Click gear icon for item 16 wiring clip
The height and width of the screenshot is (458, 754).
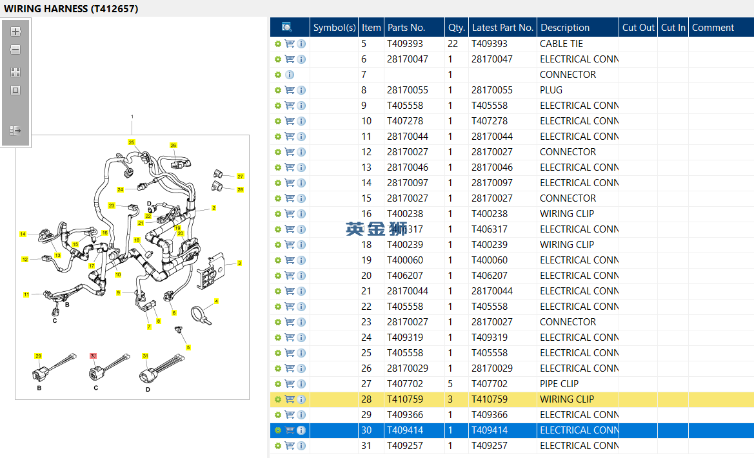(x=278, y=214)
